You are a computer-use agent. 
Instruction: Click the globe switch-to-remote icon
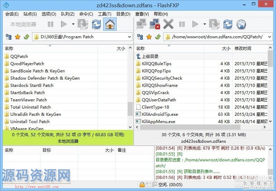pos(241,24)
